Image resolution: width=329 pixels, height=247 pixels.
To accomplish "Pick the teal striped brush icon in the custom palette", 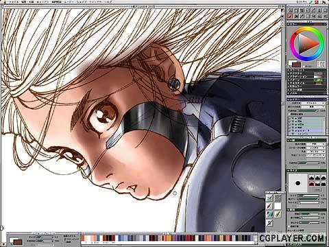I will point(269,214).
